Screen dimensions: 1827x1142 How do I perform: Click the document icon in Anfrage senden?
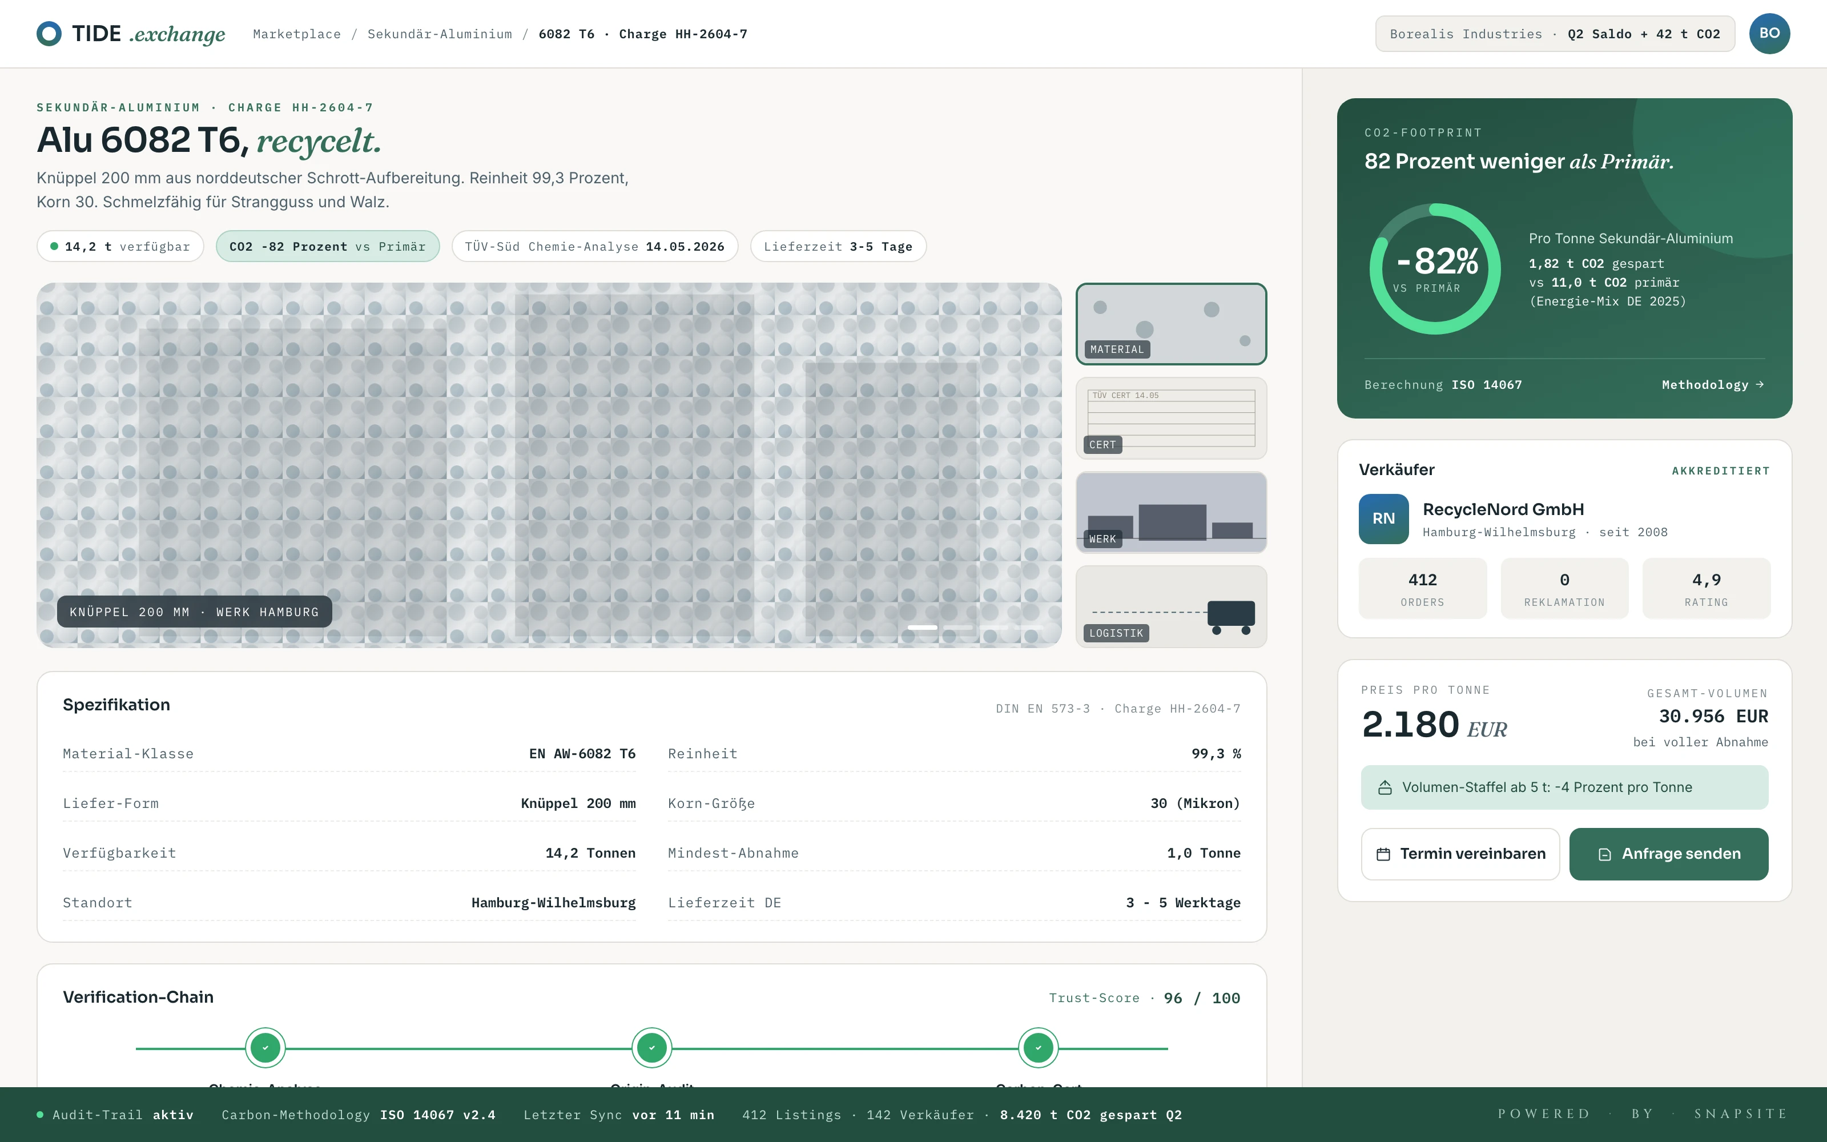(x=1605, y=854)
